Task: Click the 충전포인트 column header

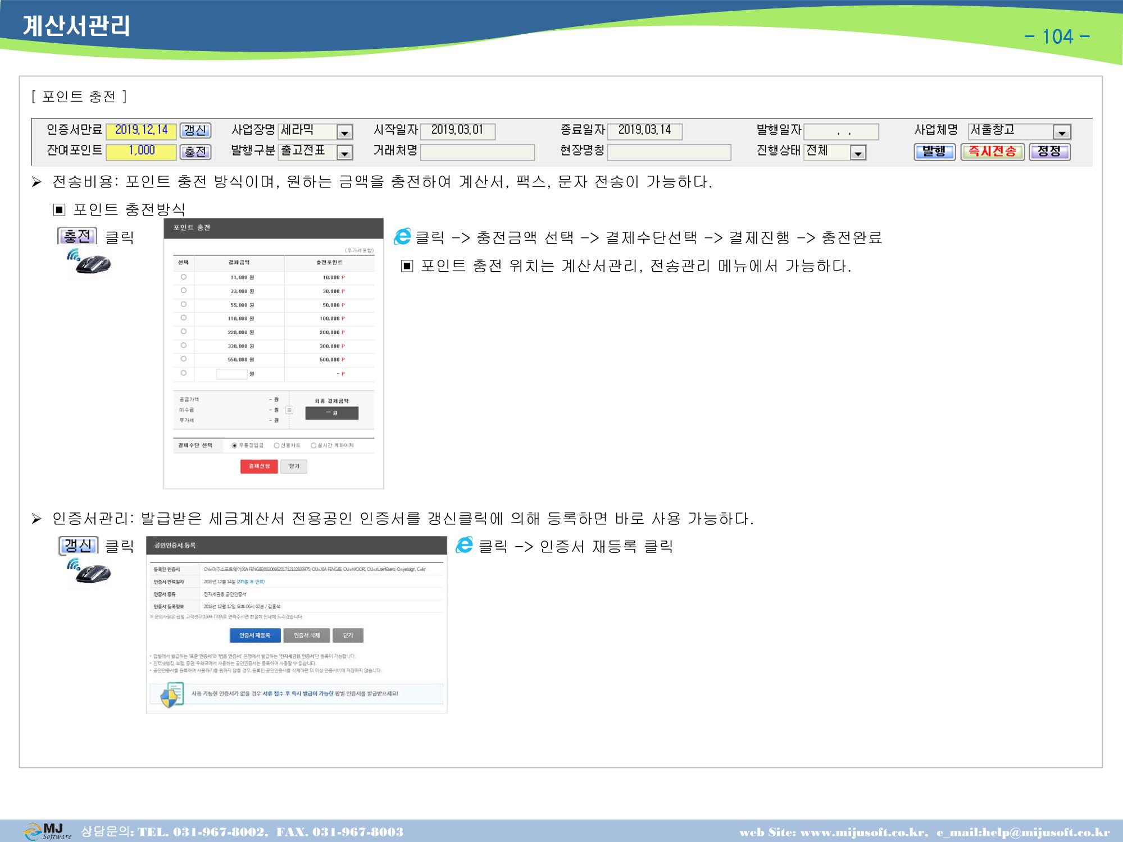Action: tap(329, 263)
